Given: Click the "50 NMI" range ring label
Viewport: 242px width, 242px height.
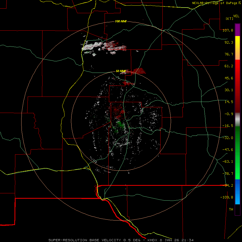Looking at the screenshot, I should coord(121,71).
